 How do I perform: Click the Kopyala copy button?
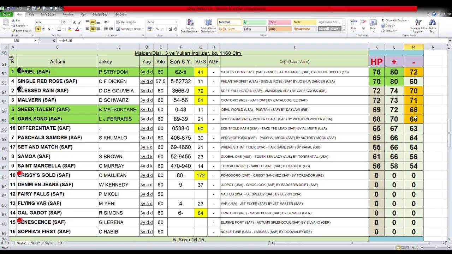click(20, 25)
